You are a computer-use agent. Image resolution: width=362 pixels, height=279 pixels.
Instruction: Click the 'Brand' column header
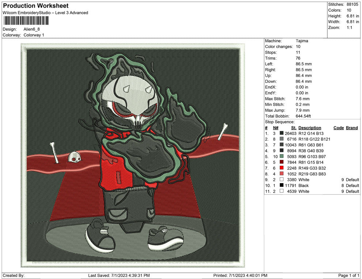point(352,128)
